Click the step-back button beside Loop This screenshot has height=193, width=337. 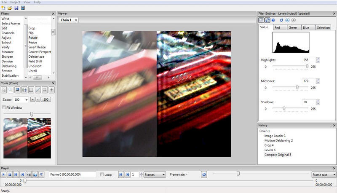coord(121,174)
